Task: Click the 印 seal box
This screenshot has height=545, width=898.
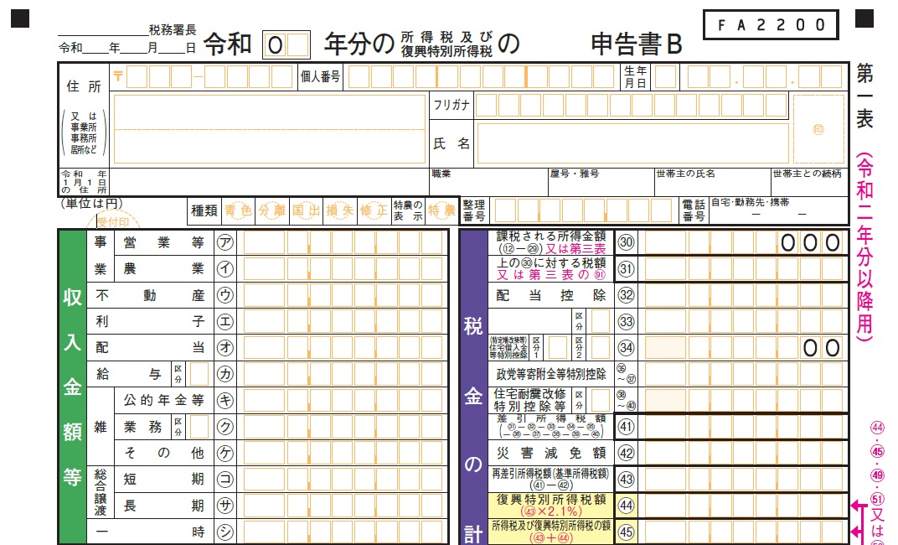Action: [x=818, y=129]
